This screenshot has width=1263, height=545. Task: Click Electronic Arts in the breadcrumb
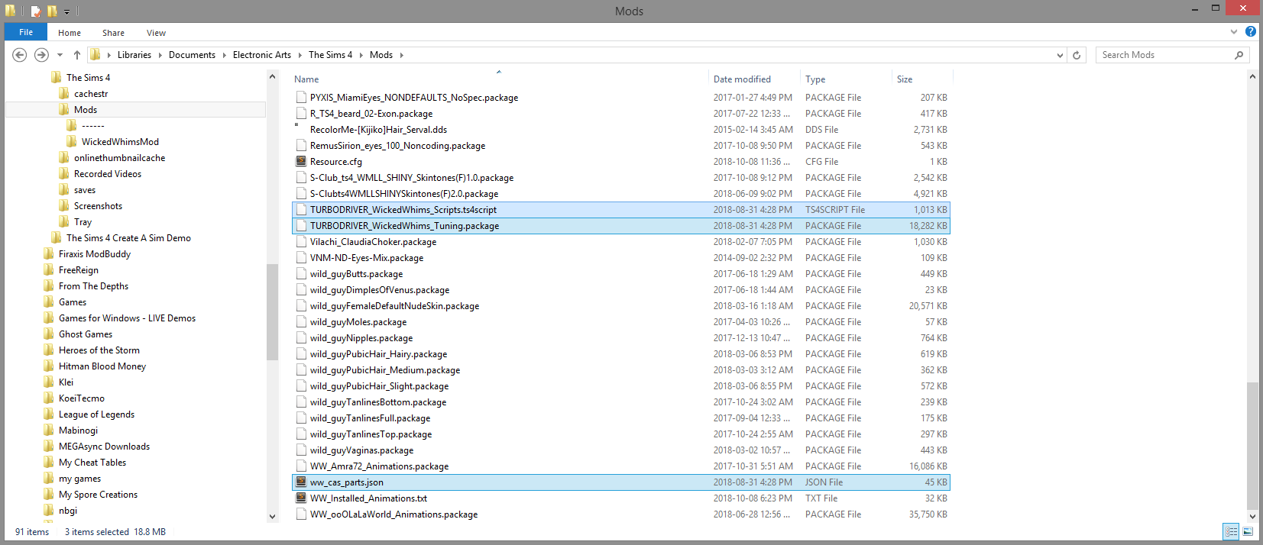[262, 55]
